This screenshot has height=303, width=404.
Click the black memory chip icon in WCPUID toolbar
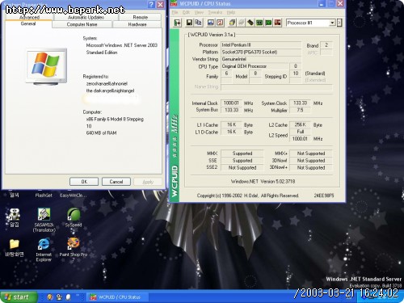pyautogui.click(x=250, y=23)
